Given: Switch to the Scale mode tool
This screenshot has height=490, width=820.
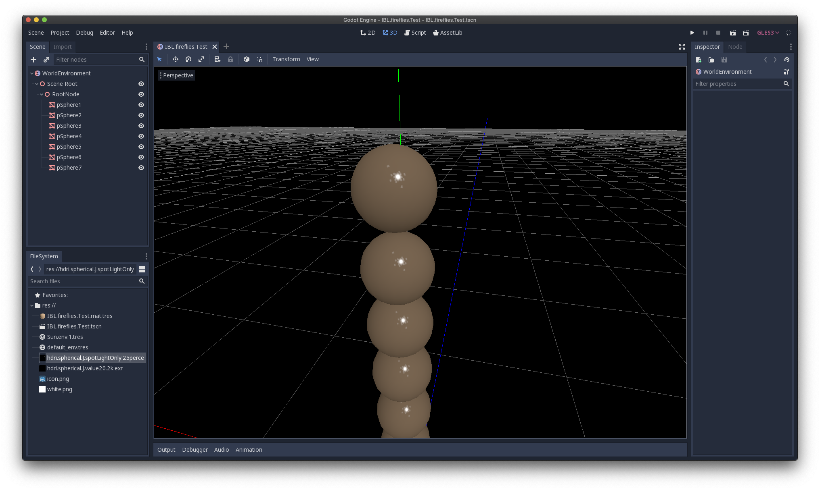Looking at the screenshot, I should pyautogui.click(x=201, y=59).
